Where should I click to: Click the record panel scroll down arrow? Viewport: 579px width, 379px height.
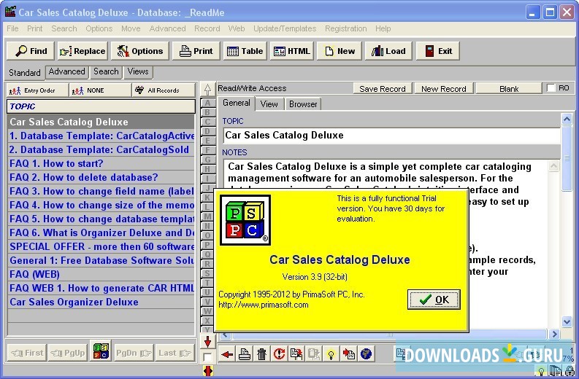[x=567, y=321]
